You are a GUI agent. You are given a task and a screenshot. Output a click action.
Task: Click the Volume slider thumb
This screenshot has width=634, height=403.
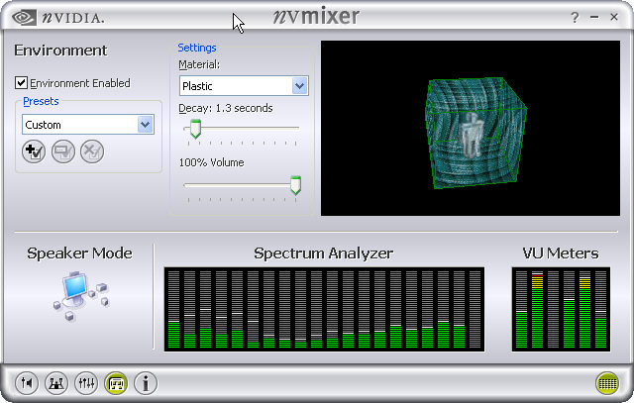click(295, 185)
